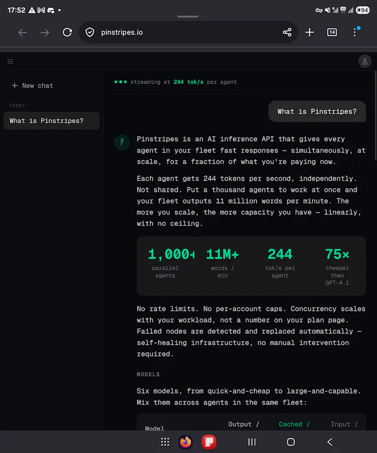
Task: Launch Firefox from the taskbar
Action: 186,442
